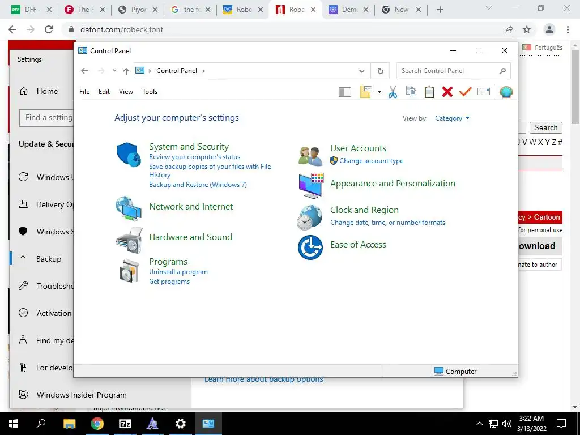
Task: Open the Edit menu
Action: point(104,92)
